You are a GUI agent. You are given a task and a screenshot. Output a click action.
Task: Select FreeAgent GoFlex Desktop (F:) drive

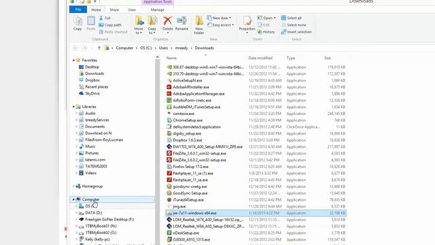(x=109, y=219)
